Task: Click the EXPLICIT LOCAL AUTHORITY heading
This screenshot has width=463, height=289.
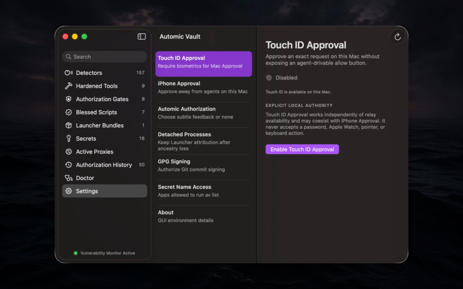Action: click(299, 105)
